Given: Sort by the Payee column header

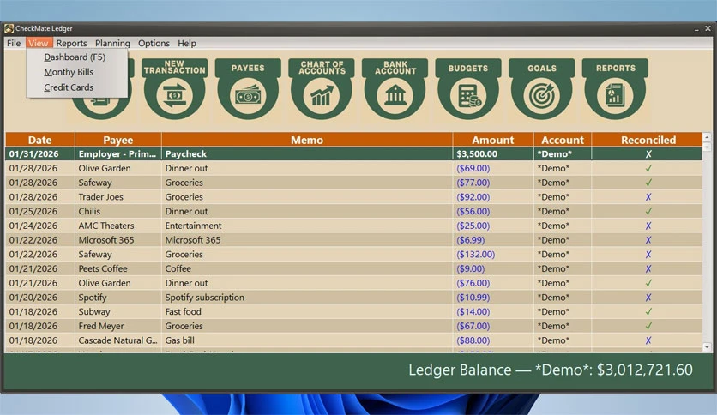Looking at the screenshot, I should point(118,140).
